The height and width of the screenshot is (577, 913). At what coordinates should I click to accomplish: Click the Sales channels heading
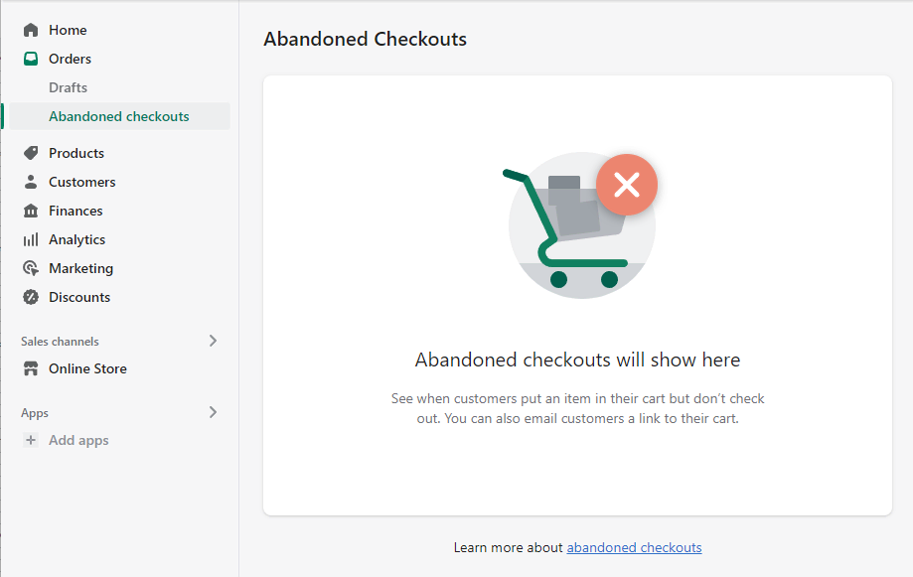(x=60, y=342)
